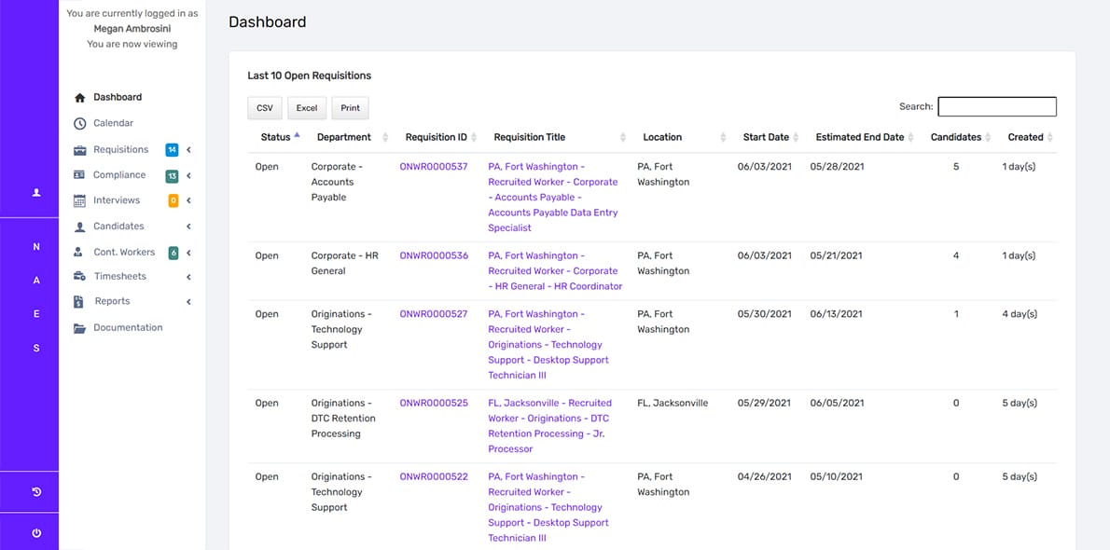The width and height of the screenshot is (1110, 550).
Task: Sort table by Status column
Action: point(279,137)
